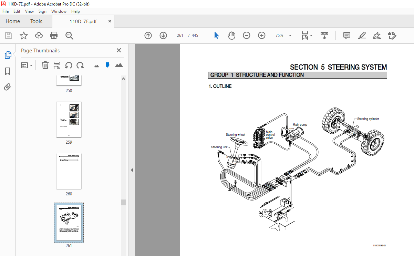Reduce thumbnail size with small mountain icon
Image resolution: width=414 pixels, height=256 pixels.
coord(96,65)
